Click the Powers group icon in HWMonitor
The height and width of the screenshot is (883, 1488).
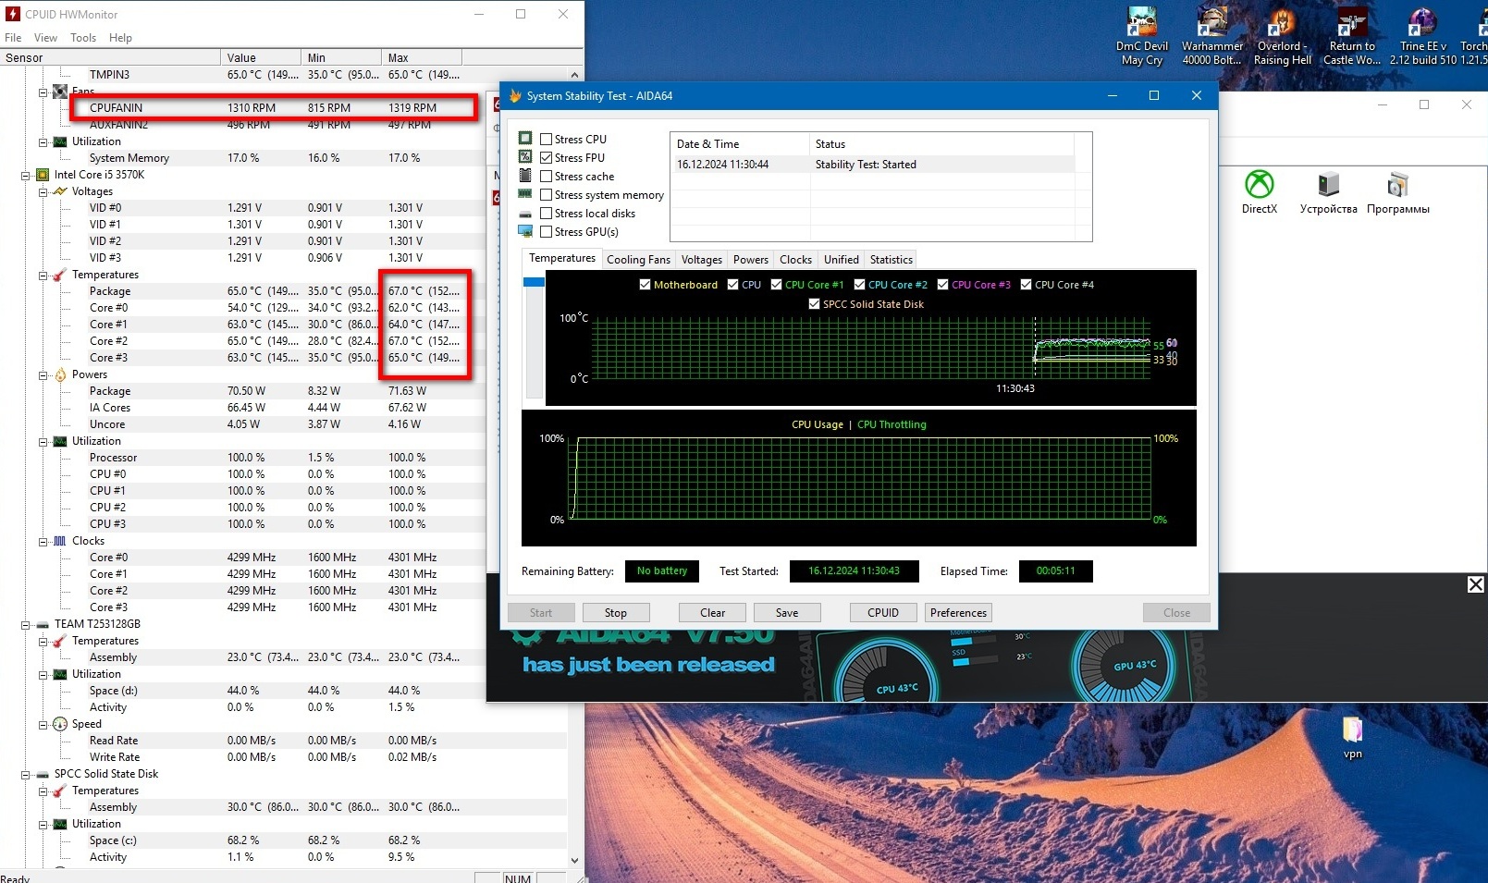point(60,374)
